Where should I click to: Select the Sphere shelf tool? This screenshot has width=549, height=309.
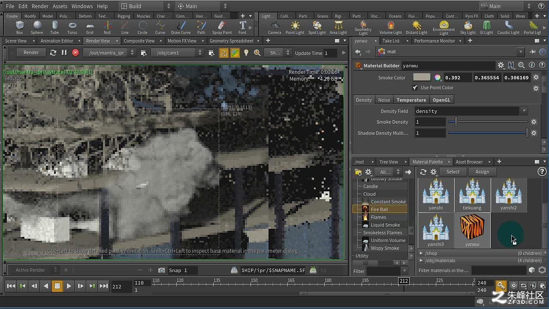click(37, 27)
